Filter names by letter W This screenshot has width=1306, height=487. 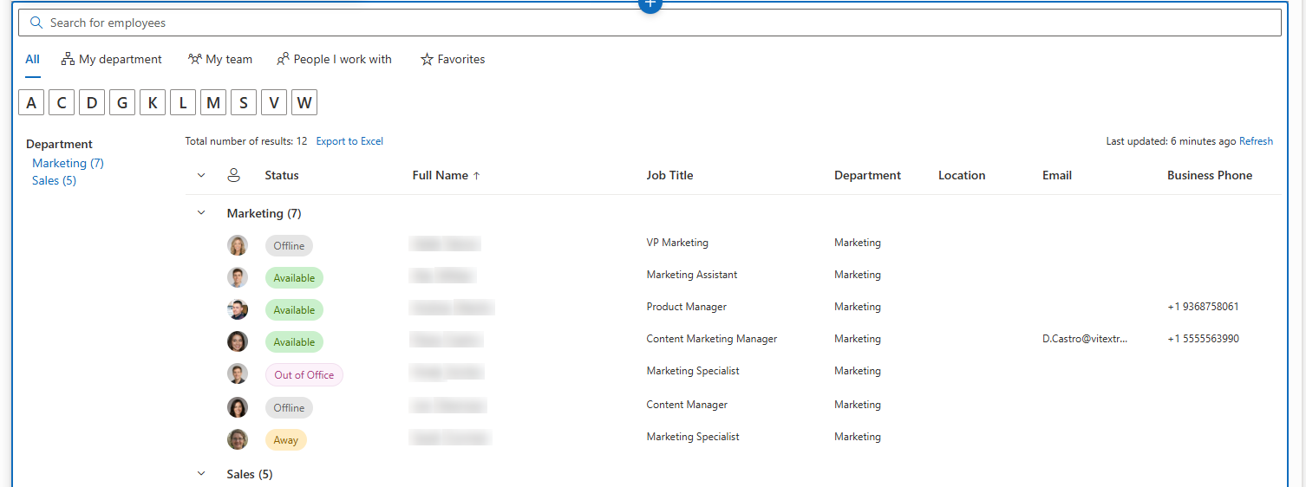click(304, 103)
